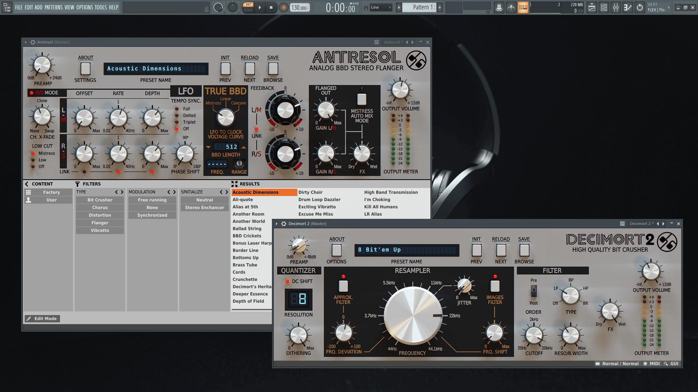Arm recording with the record button

284,7
